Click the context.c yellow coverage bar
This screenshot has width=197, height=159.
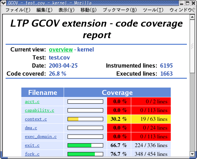[x=85, y=119]
